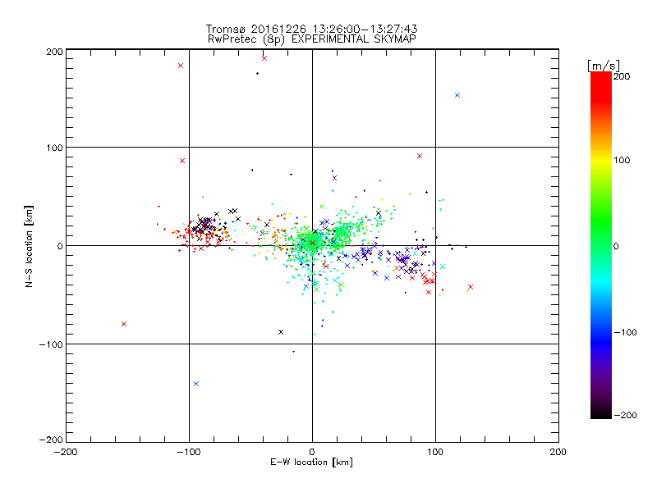Click the black X marker below center

pyautogui.click(x=281, y=332)
